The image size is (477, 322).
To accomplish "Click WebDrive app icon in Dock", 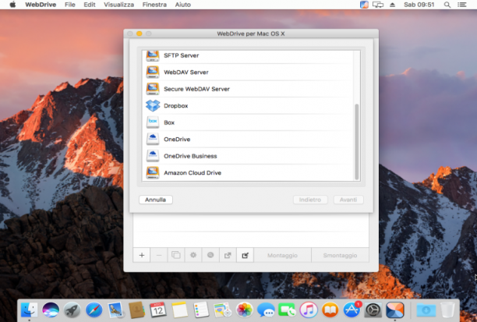I will pyautogui.click(x=395, y=310).
